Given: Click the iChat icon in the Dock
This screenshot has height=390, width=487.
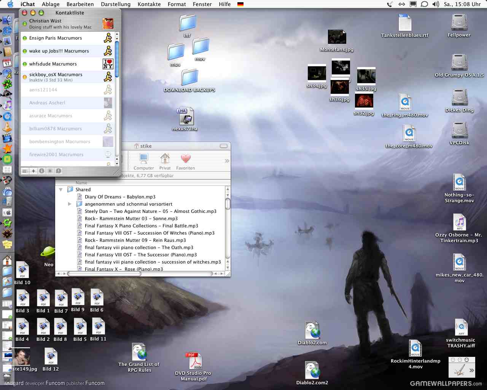Looking at the screenshot, I should (7, 73).
